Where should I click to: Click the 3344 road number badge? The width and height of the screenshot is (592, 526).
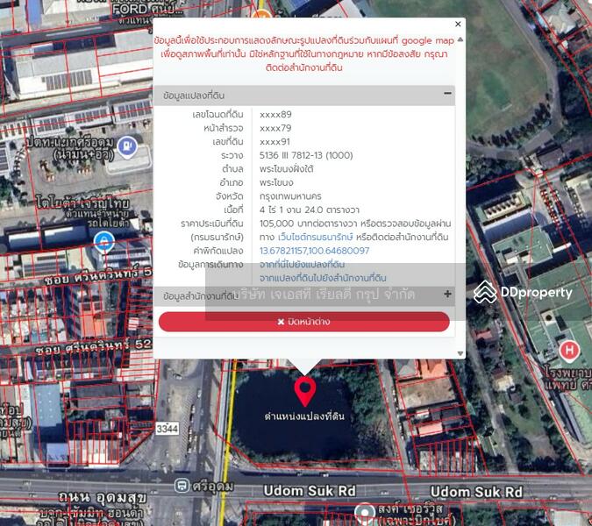pos(168,429)
